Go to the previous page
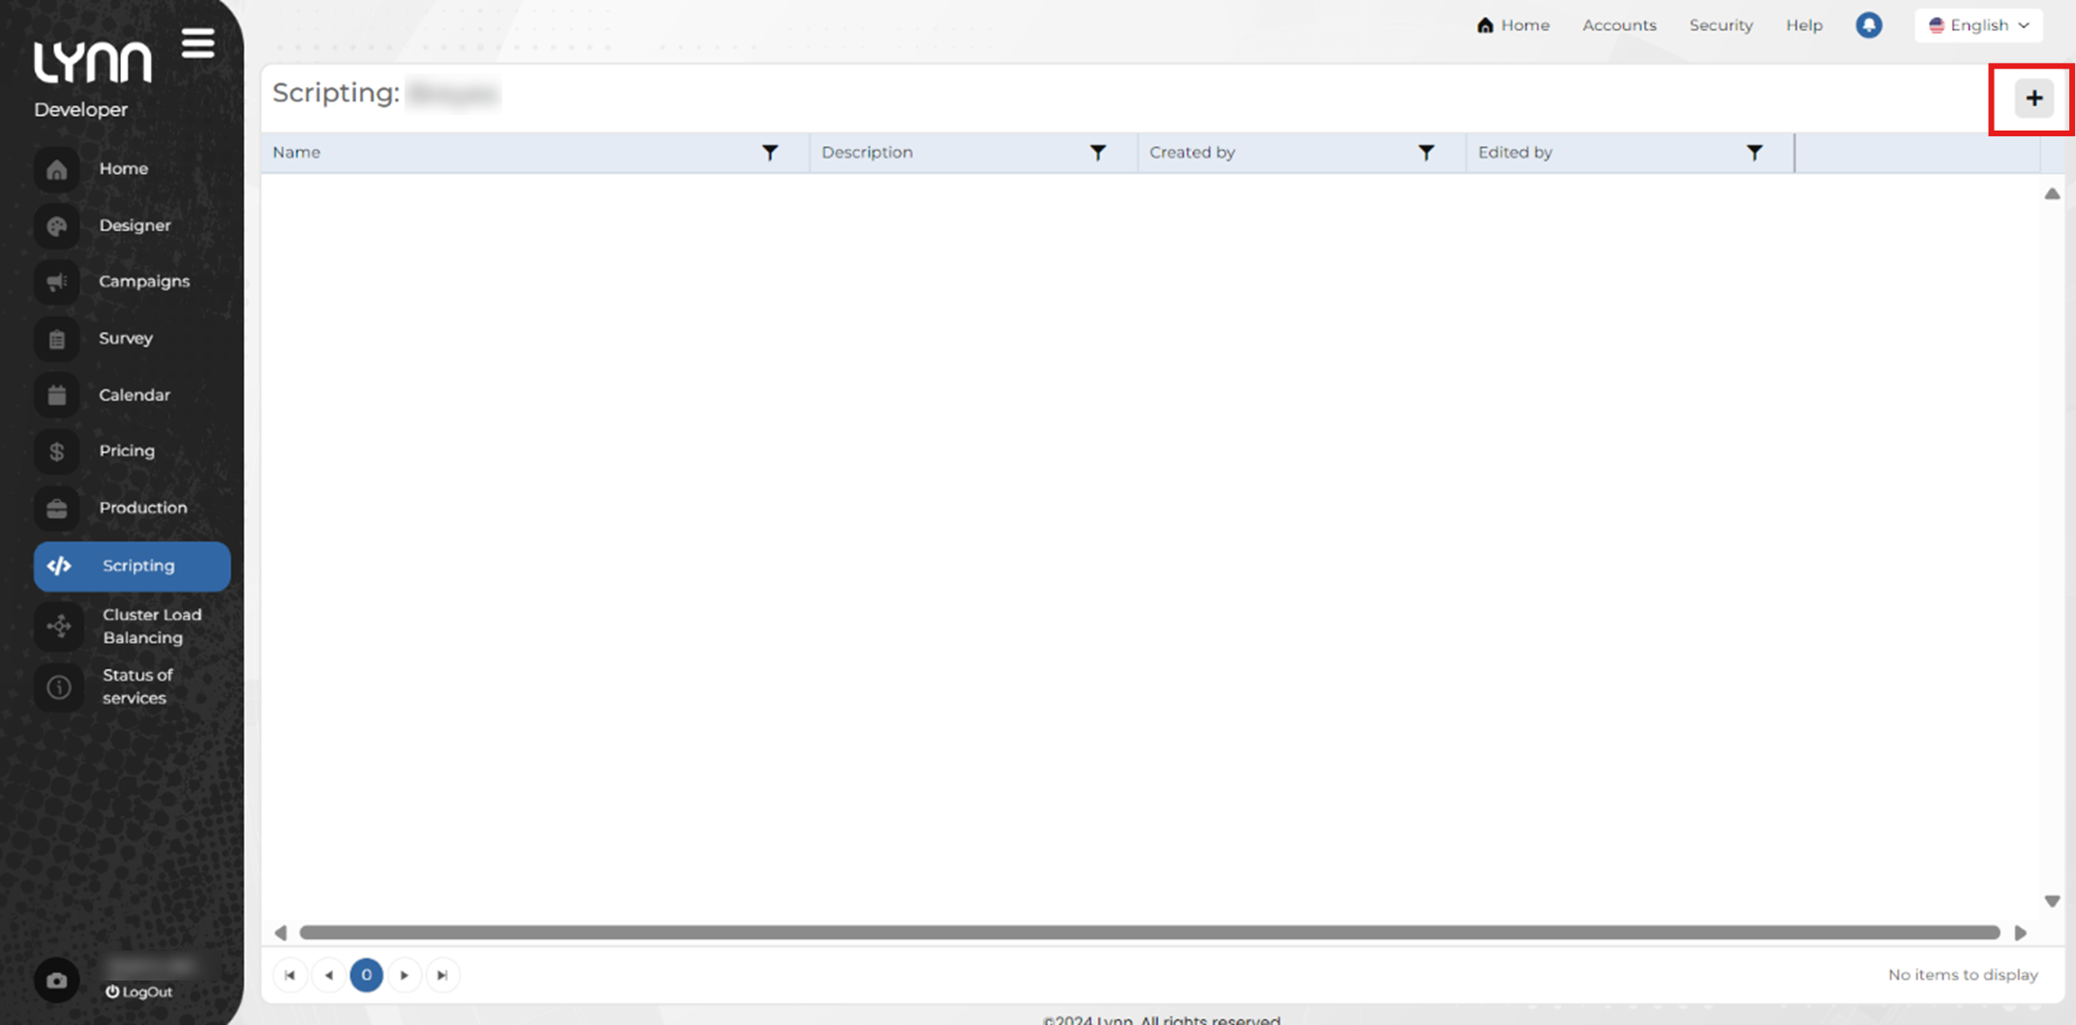The height and width of the screenshot is (1025, 2076). (x=329, y=975)
